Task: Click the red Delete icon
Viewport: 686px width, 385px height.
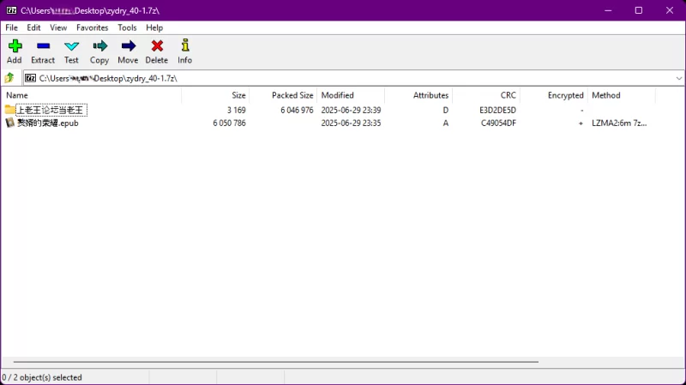Action: tap(157, 46)
